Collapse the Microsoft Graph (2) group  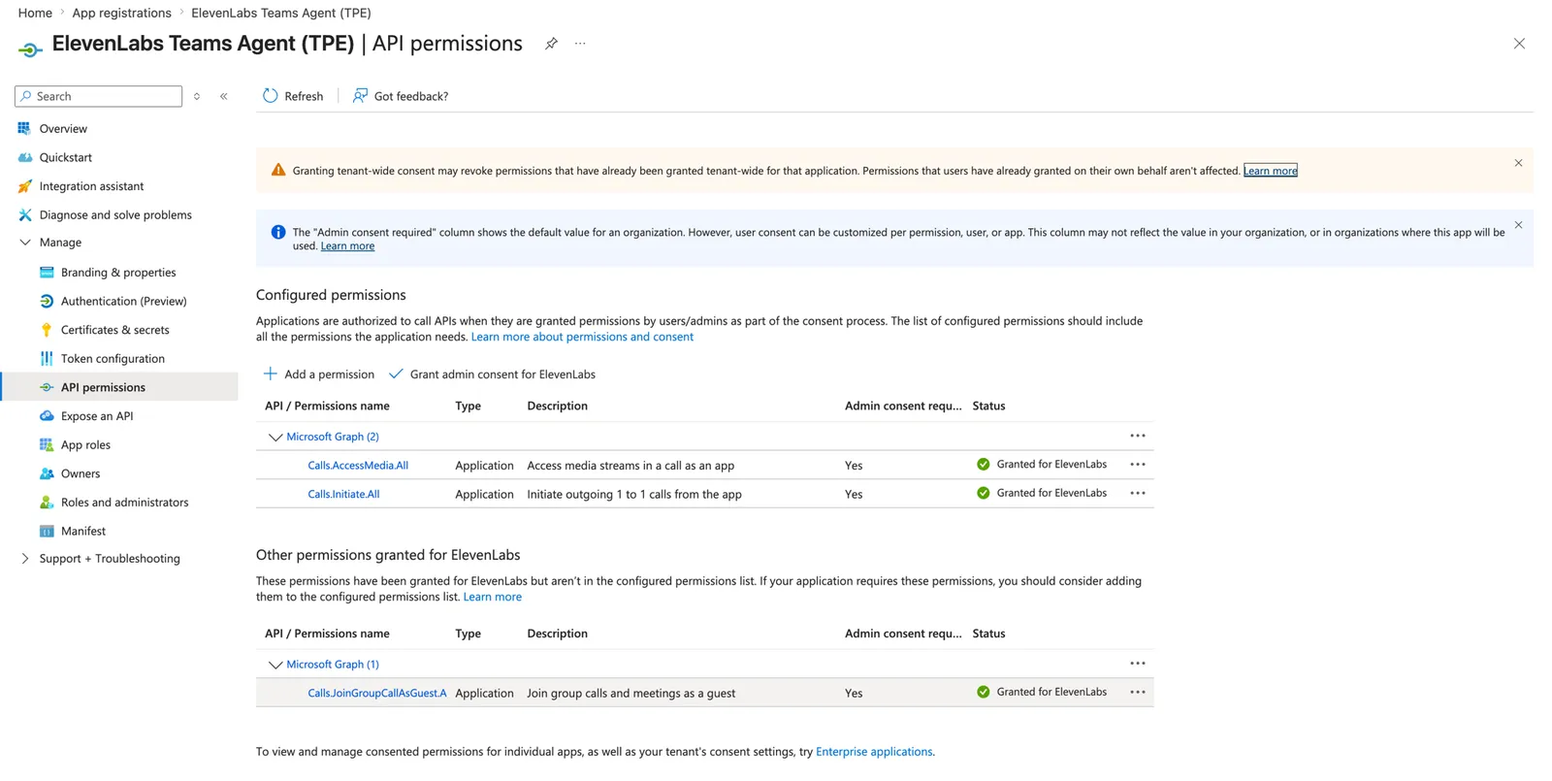275,438
